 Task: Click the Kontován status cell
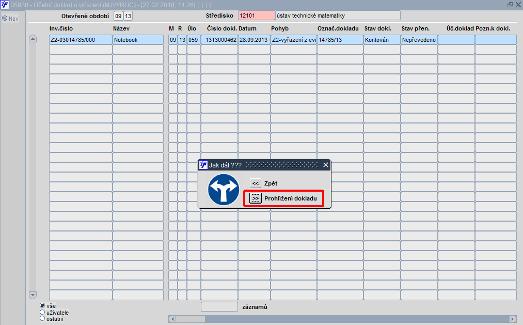click(x=382, y=40)
